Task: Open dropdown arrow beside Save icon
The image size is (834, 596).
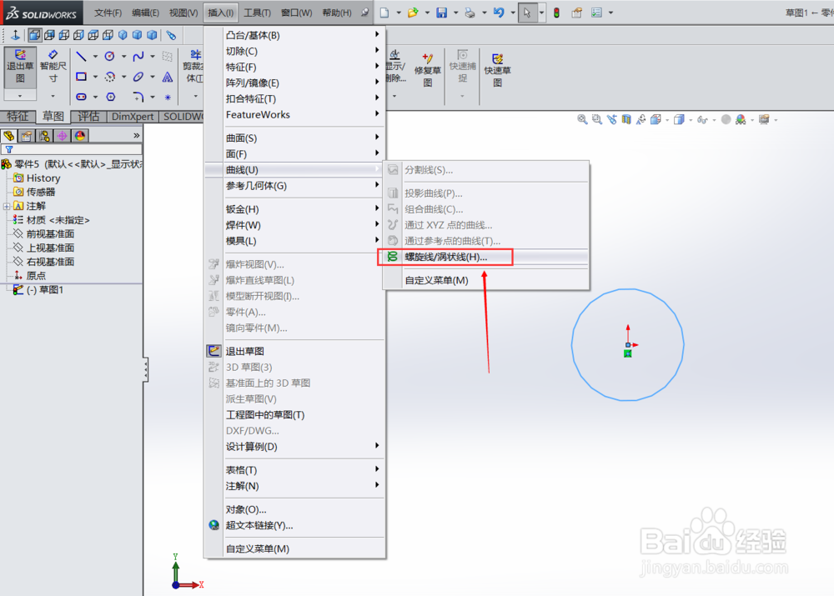Action: [455, 13]
